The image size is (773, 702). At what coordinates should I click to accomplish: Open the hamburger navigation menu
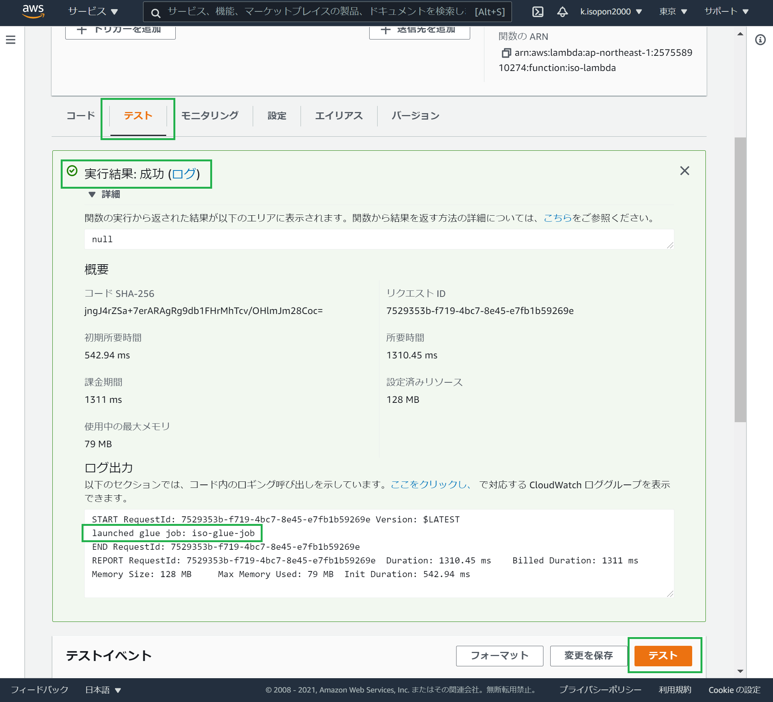pyautogui.click(x=11, y=39)
